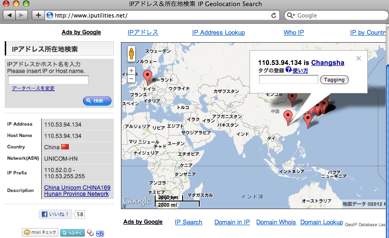
Task: Open the Domain Whois link
Action: 276,222
